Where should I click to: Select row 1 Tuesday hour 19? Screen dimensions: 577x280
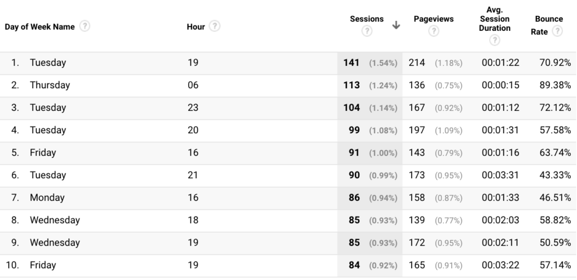[x=48, y=63]
